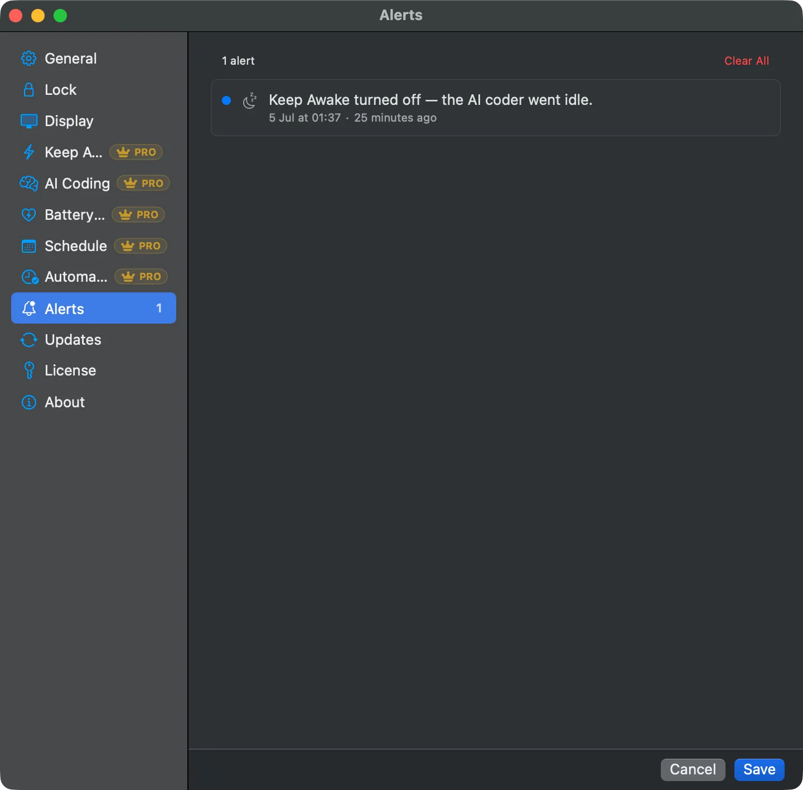Click the About info icon
803x790 pixels.
coord(28,402)
